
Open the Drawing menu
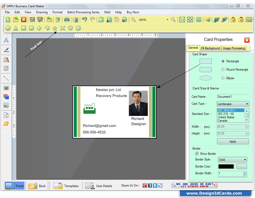coord(42,12)
